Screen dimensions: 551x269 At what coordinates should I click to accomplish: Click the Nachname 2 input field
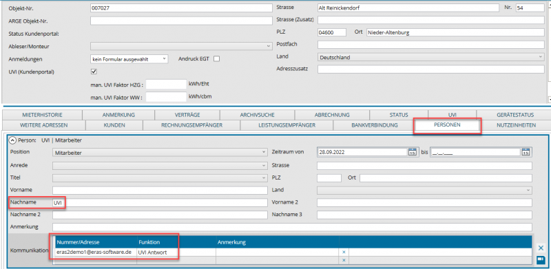tap(160, 215)
